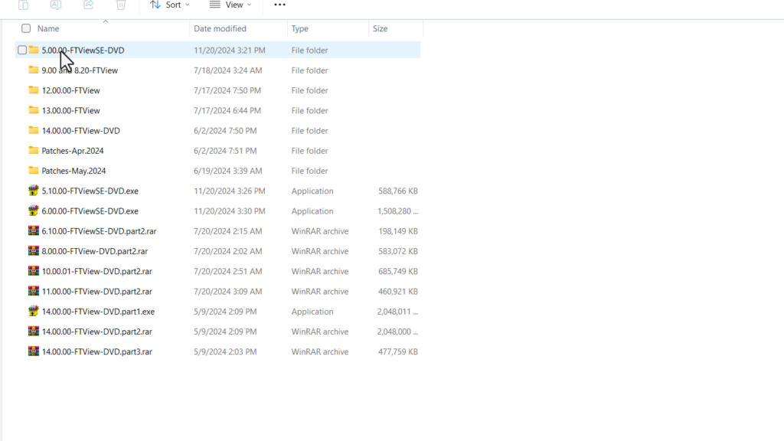Select the 14.00.00-FTView-DVD.part3.rar archive

click(x=96, y=352)
